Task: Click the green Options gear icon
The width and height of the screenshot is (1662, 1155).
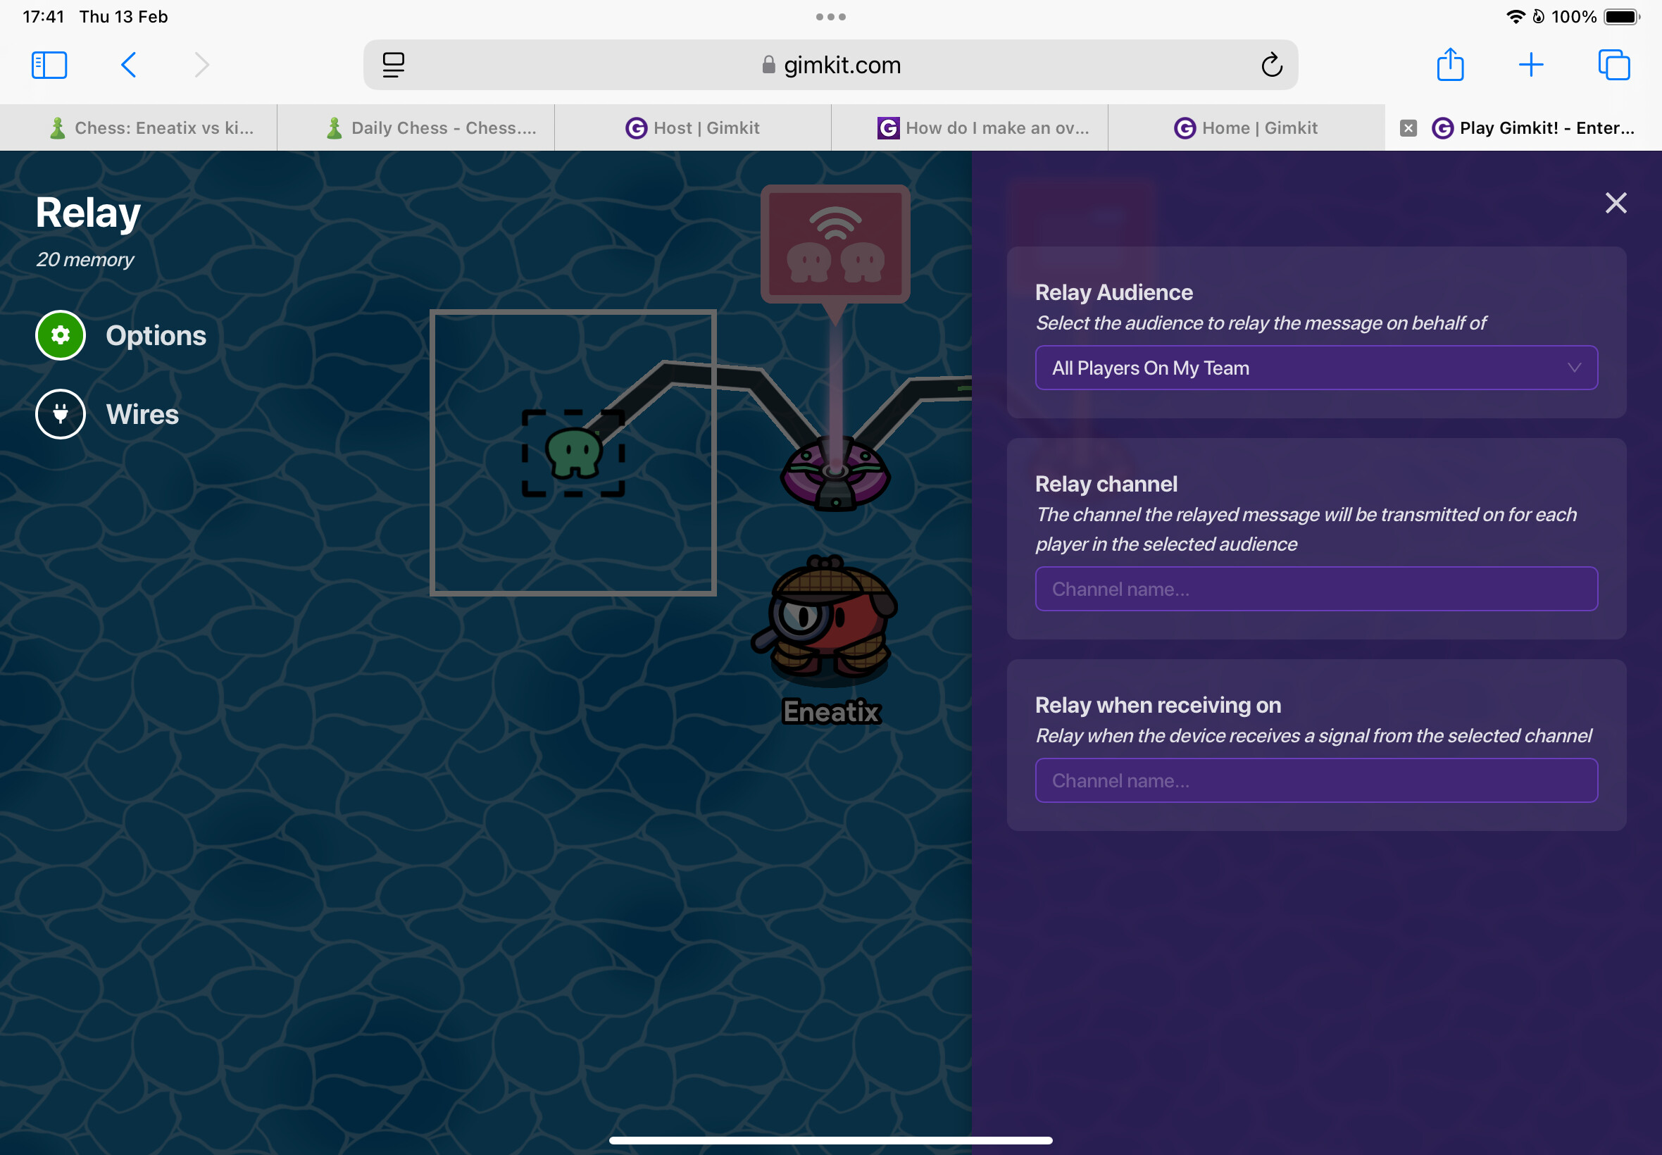Action: pyautogui.click(x=60, y=335)
